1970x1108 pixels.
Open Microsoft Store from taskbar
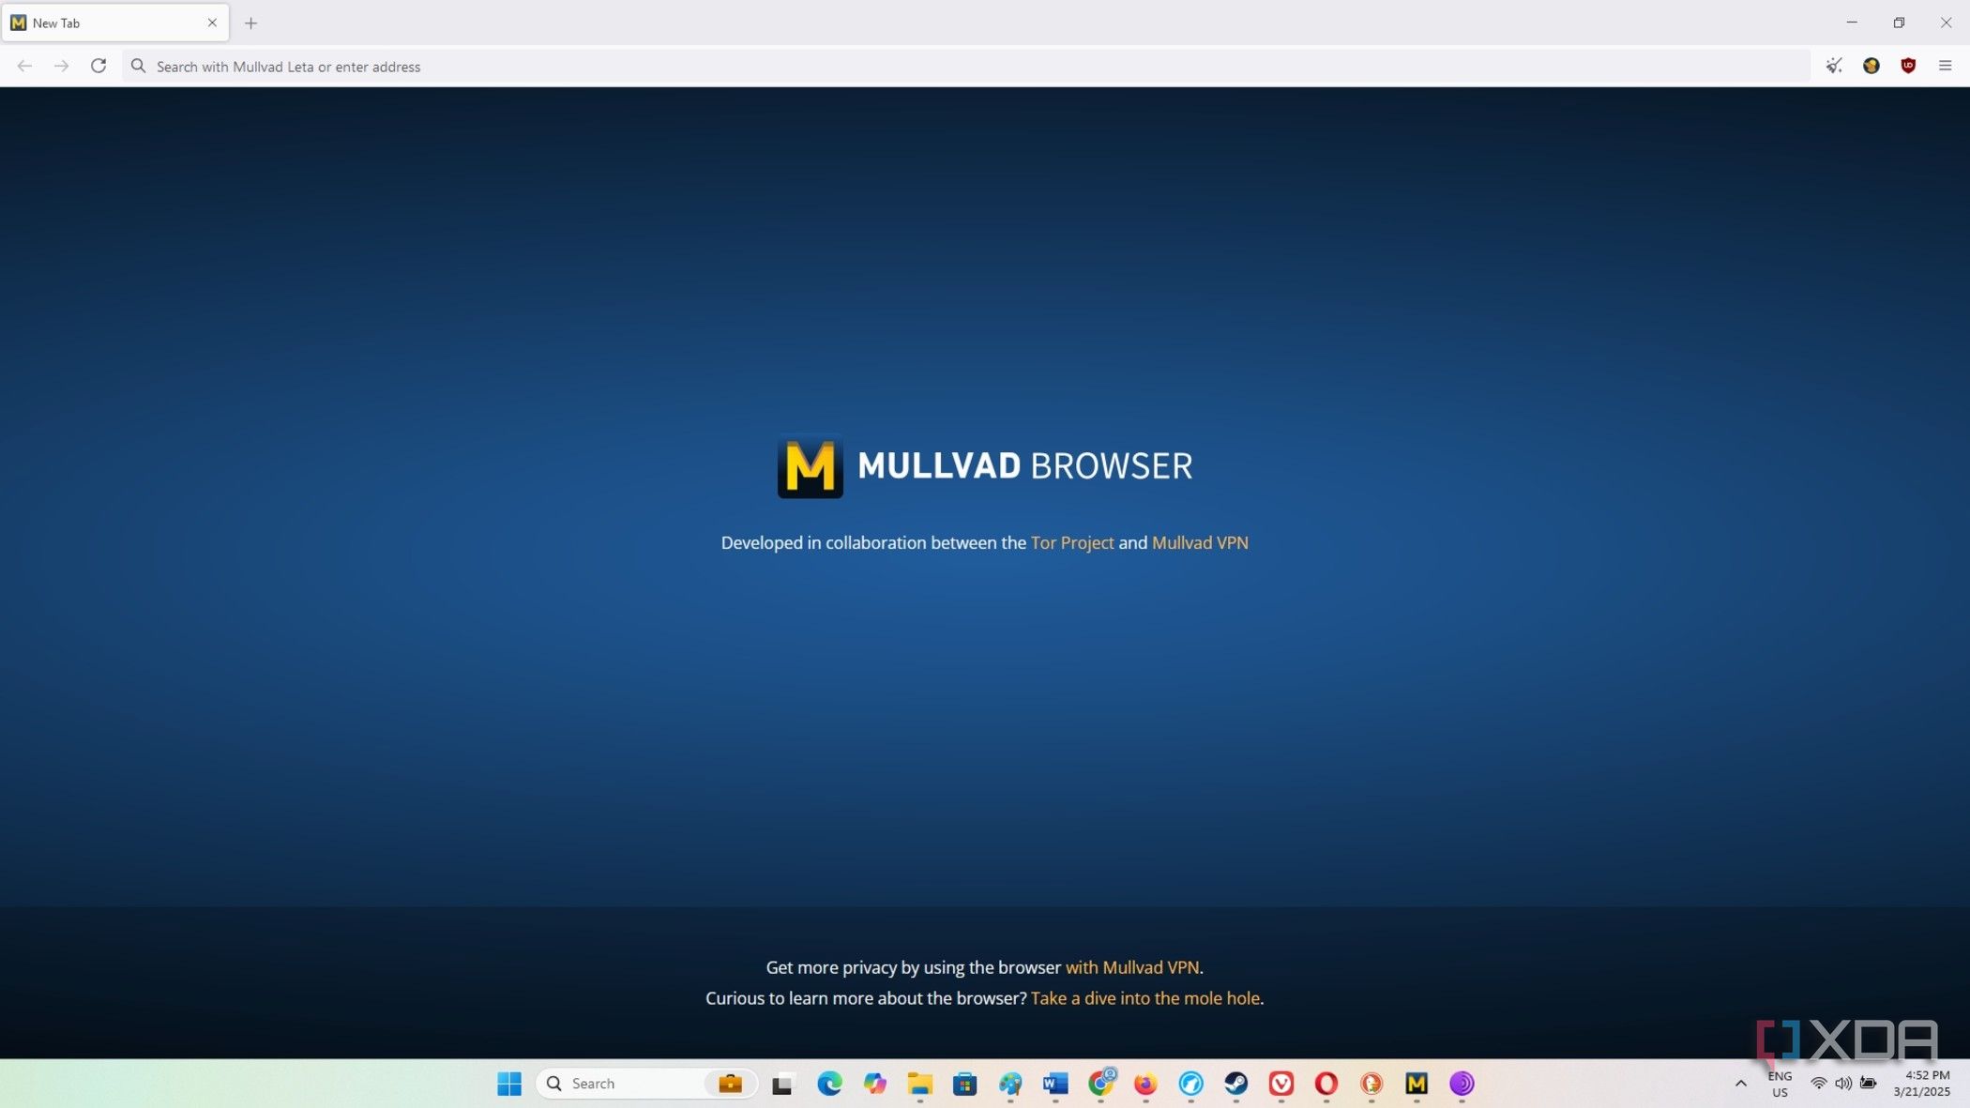965,1084
